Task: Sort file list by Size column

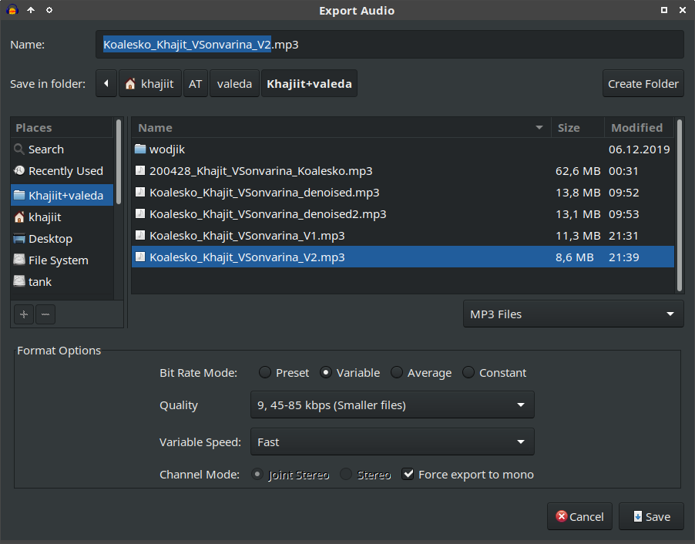Action: point(569,128)
